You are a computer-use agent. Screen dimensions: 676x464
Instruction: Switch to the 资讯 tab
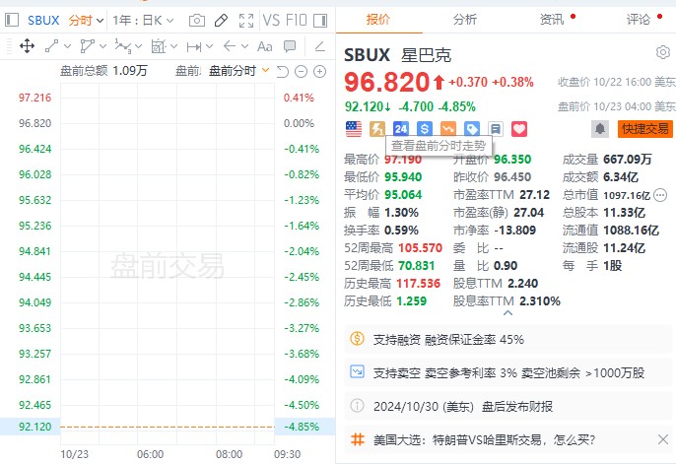[552, 20]
